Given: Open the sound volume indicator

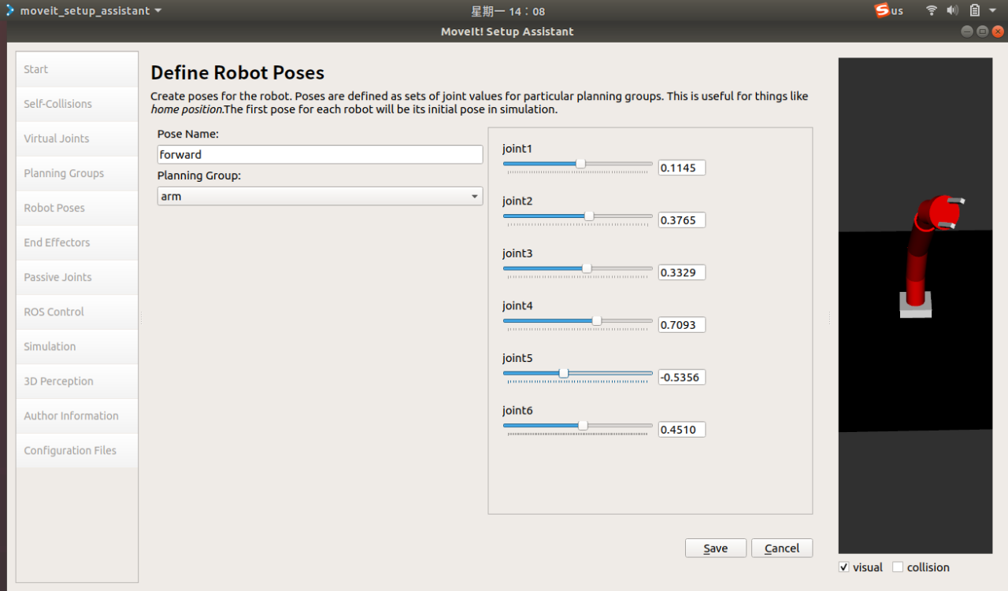Looking at the screenshot, I should [952, 10].
